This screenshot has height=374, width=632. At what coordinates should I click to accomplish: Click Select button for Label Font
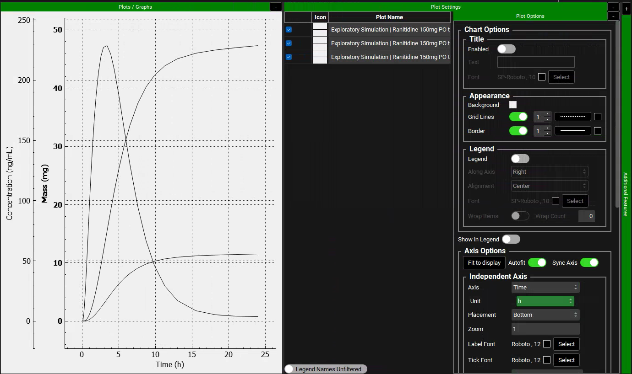[566, 344]
